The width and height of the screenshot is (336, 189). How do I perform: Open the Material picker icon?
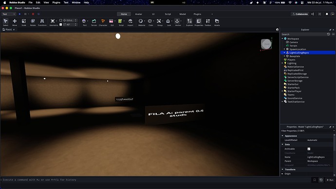click(141, 21)
